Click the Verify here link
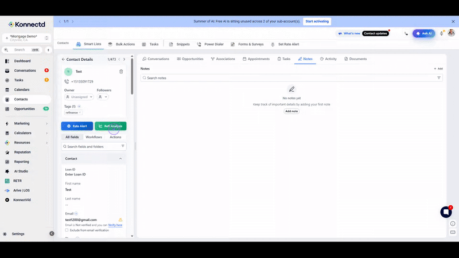This screenshot has height=258, width=459. pyautogui.click(x=115, y=225)
